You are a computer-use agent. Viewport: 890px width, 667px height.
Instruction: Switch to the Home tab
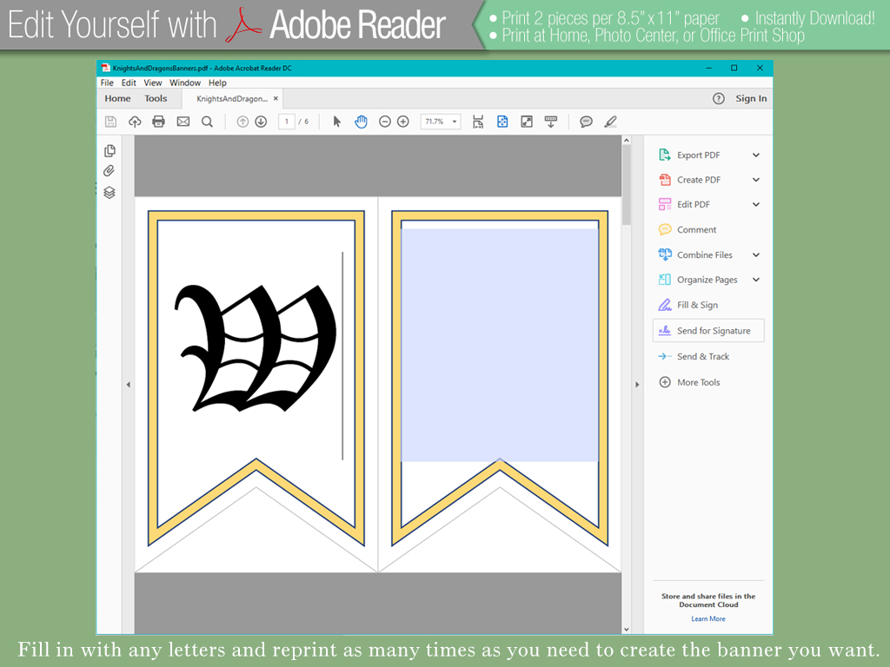tap(117, 99)
